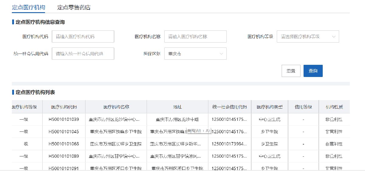
Task: Click the 医疗机构代码 column header
Action: pos(64,107)
